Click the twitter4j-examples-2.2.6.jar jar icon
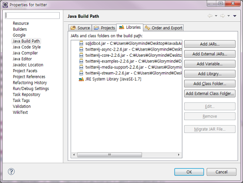243x183 pixels. (x=81, y=61)
